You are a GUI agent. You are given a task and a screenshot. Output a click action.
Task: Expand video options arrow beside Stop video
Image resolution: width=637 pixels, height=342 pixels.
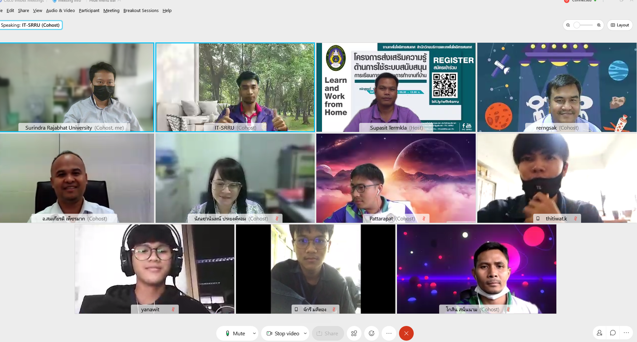(305, 333)
